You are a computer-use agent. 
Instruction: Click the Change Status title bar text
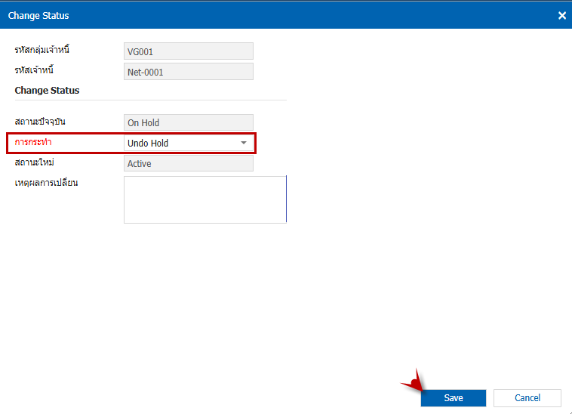click(38, 15)
